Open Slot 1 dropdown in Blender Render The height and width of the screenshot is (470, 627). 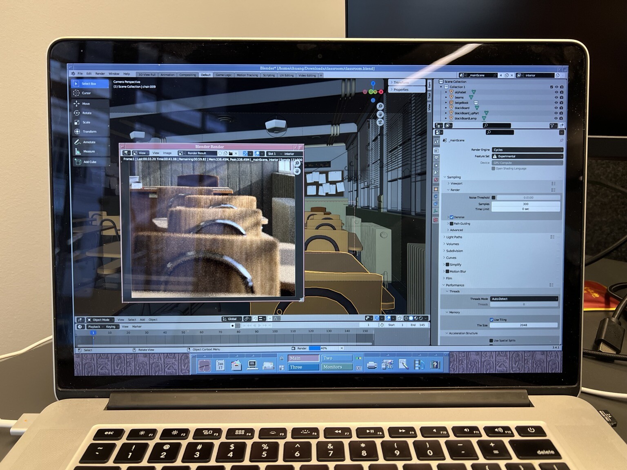point(274,154)
